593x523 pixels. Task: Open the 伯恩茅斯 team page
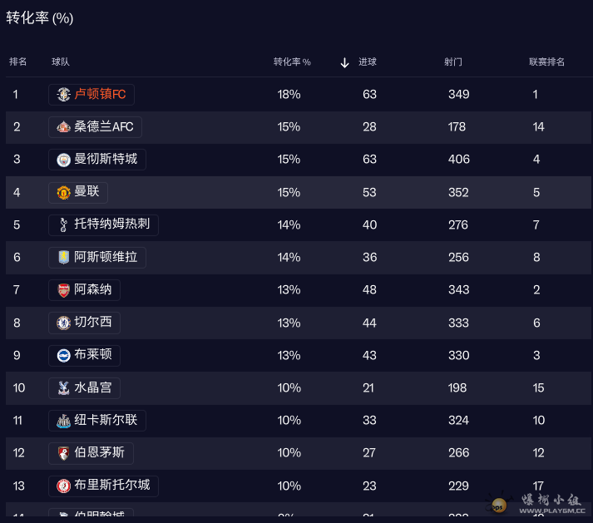point(99,453)
